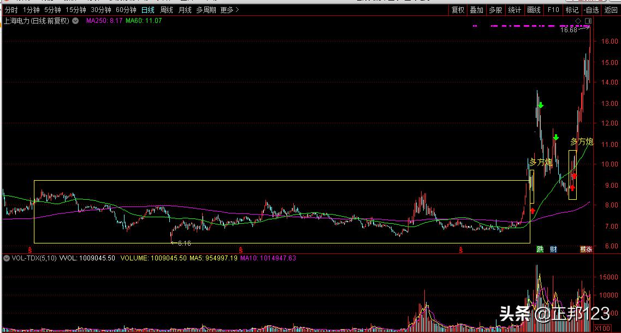The height and width of the screenshot is (333, 621).
Task: Open the 多股 multi-stock view
Action: 495,10
